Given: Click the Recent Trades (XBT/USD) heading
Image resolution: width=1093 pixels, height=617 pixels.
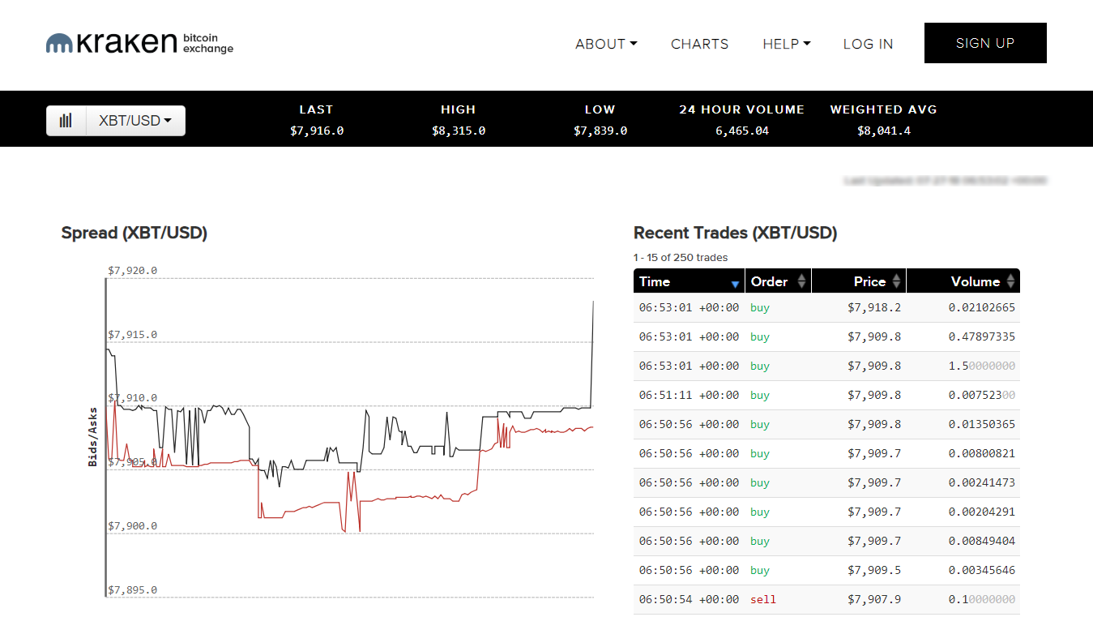Looking at the screenshot, I should tap(736, 234).
